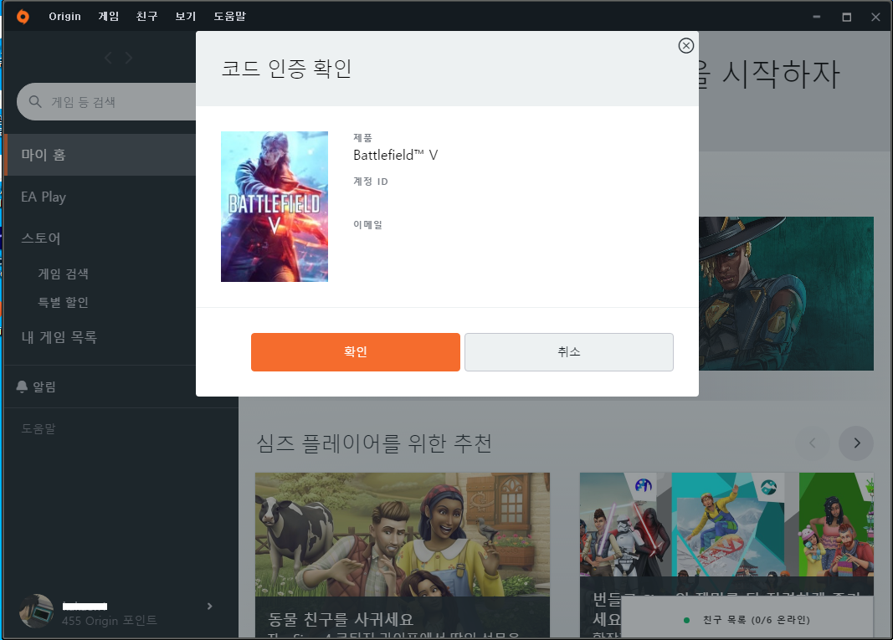Open the 보기 menu
Image resolution: width=893 pixels, height=640 pixels.
click(x=186, y=17)
